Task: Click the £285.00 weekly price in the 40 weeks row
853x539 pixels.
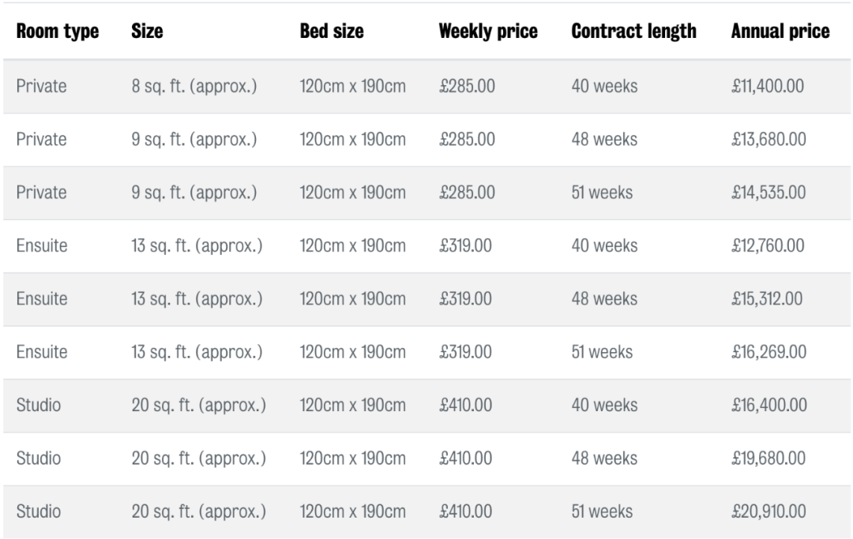Action: (467, 86)
